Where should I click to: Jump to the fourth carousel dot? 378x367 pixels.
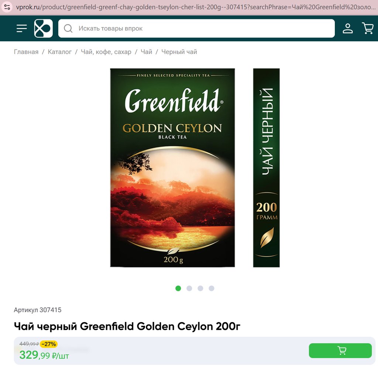(212, 288)
